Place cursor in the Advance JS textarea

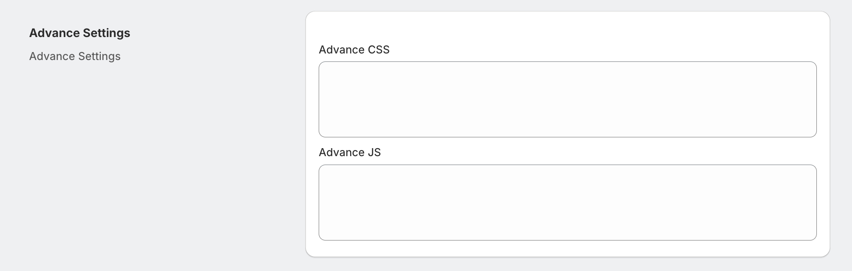567,203
